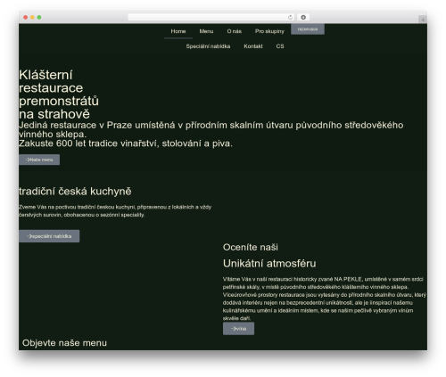The height and width of the screenshot is (377, 446).
Task: Click the rezervace button
Action: click(308, 29)
